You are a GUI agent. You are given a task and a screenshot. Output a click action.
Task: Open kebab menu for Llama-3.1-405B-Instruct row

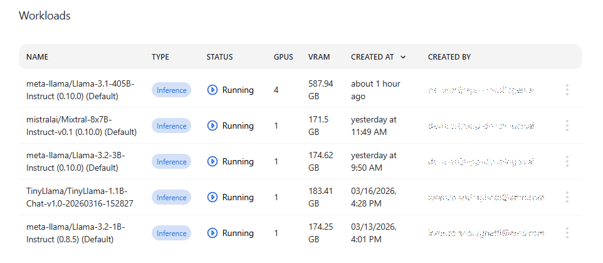(x=567, y=90)
